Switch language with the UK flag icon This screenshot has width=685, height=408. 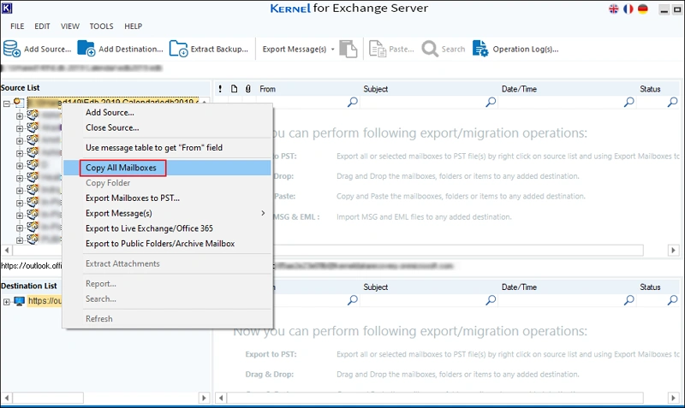click(613, 9)
